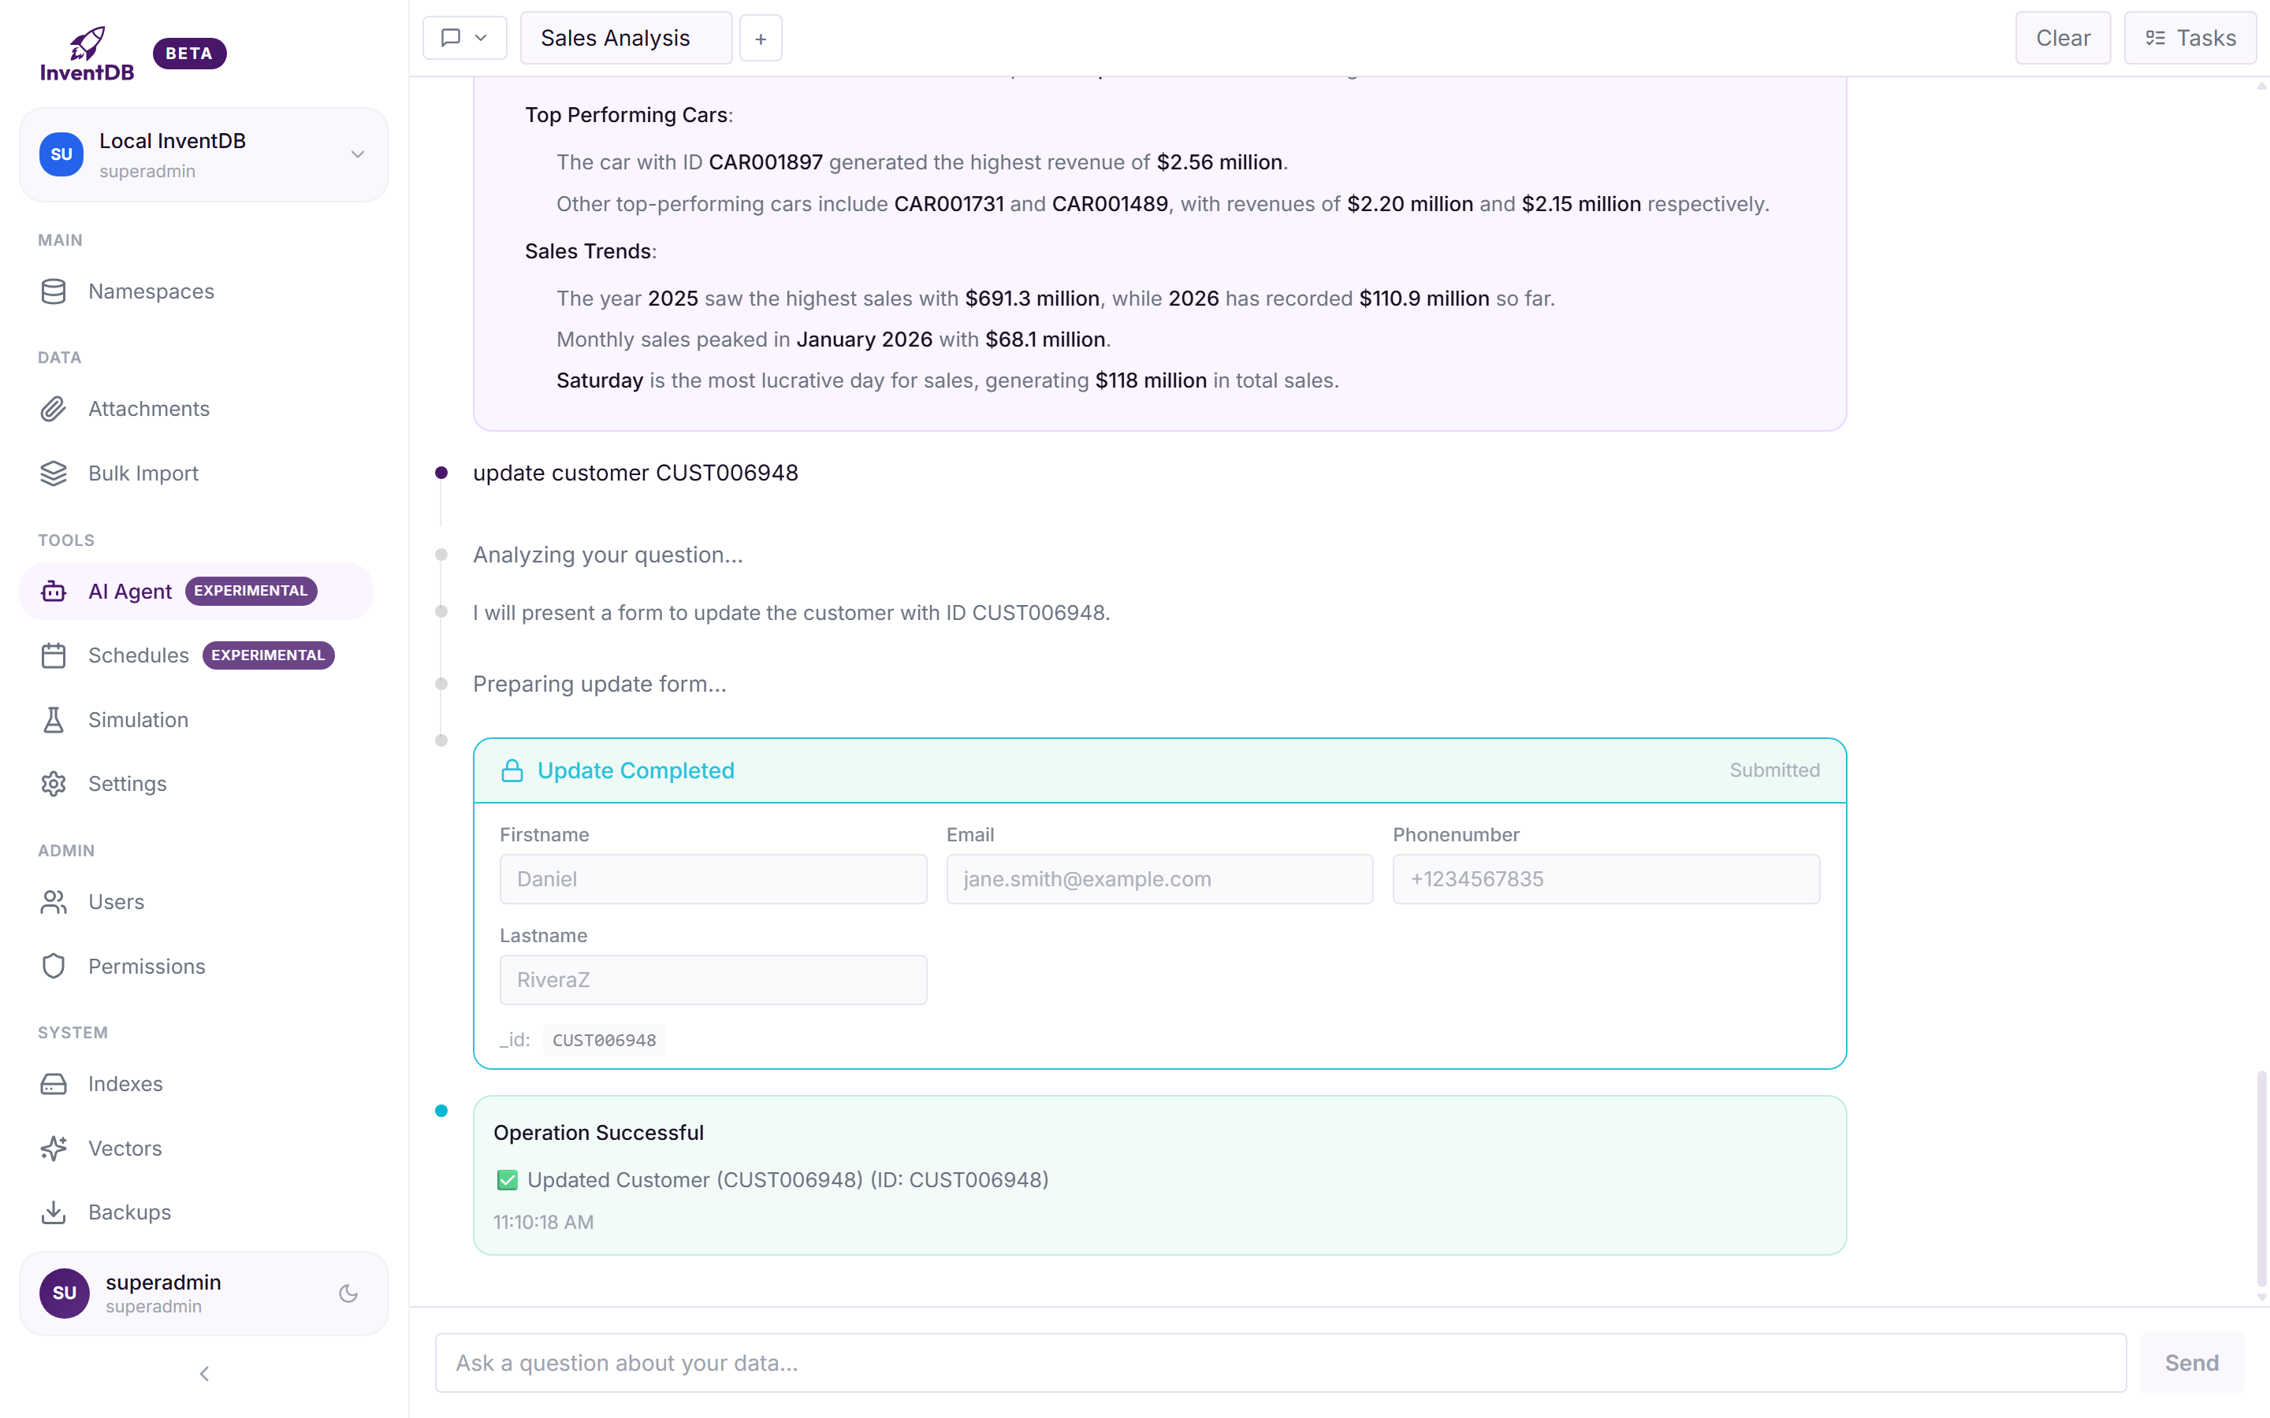
Task: Open the Schedules tool
Action: (138, 655)
